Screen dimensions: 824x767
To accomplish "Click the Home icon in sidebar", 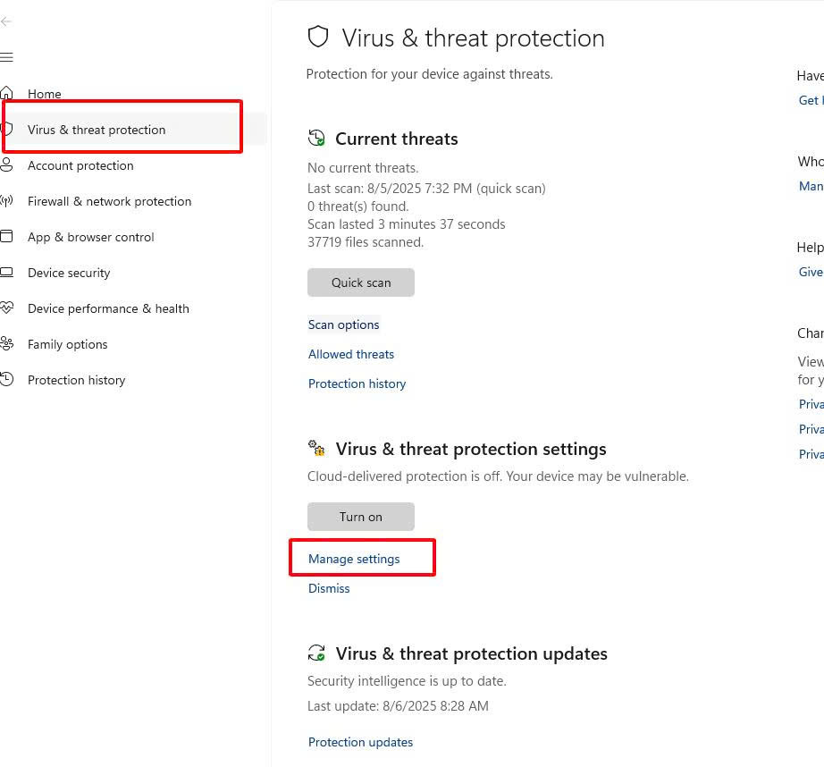I will tap(6, 93).
